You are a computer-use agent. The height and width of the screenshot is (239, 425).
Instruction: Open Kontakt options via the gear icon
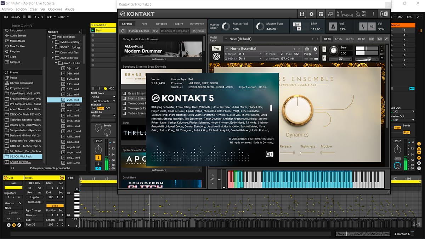312,14
